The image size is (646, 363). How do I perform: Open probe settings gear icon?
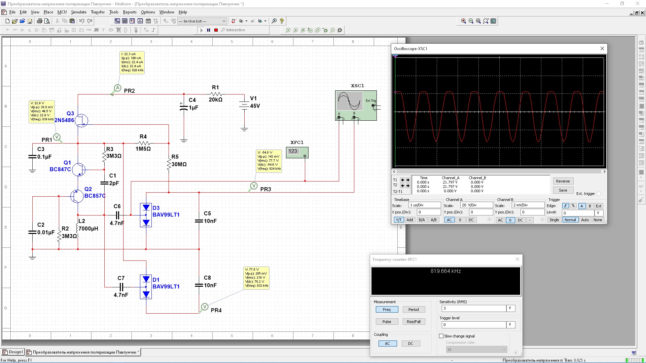coord(340,30)
